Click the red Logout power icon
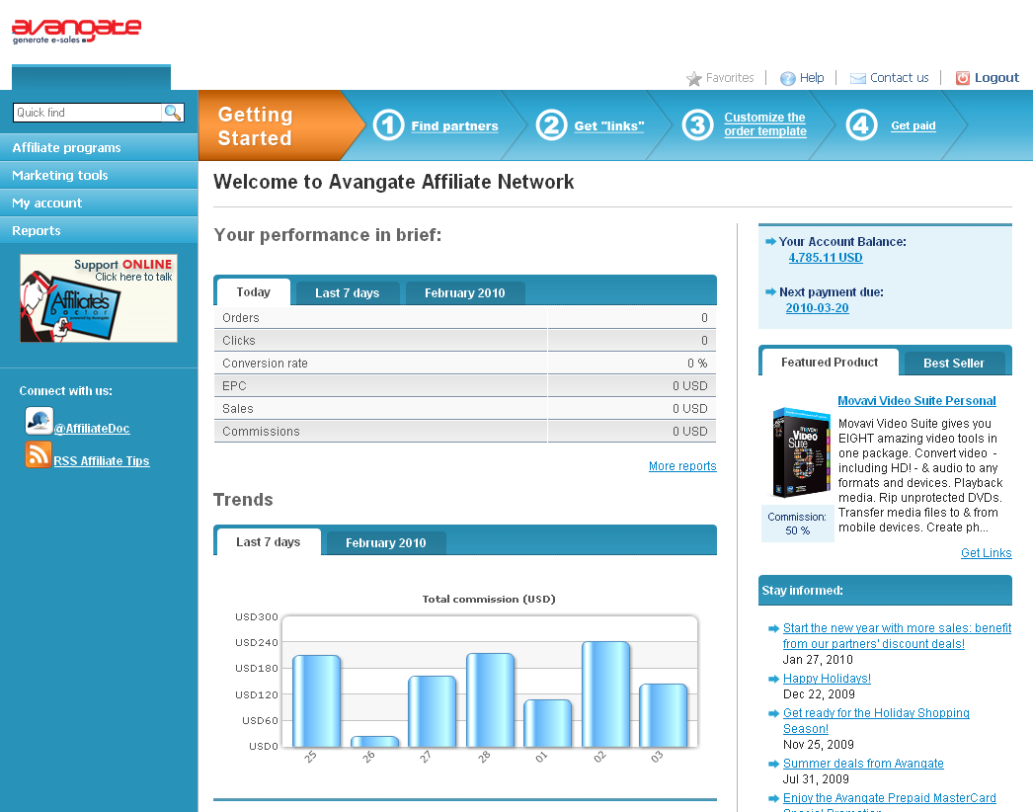This screenshot has height=812, width=1033. pyautogui.click(x=962, y=78)
